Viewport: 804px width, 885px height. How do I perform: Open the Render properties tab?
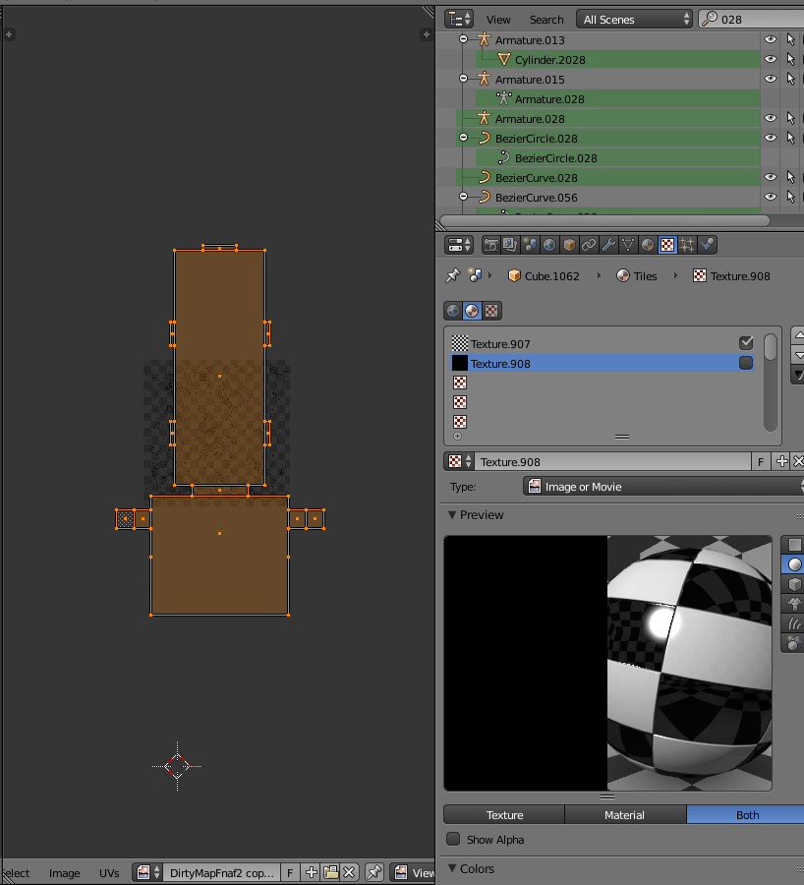pyautogui.click(x=488, y=244)
